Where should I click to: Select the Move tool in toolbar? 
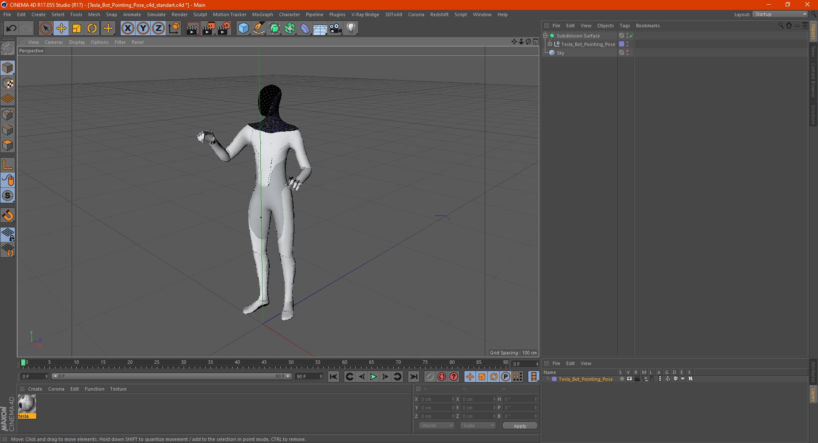click(x=61, y=29)
